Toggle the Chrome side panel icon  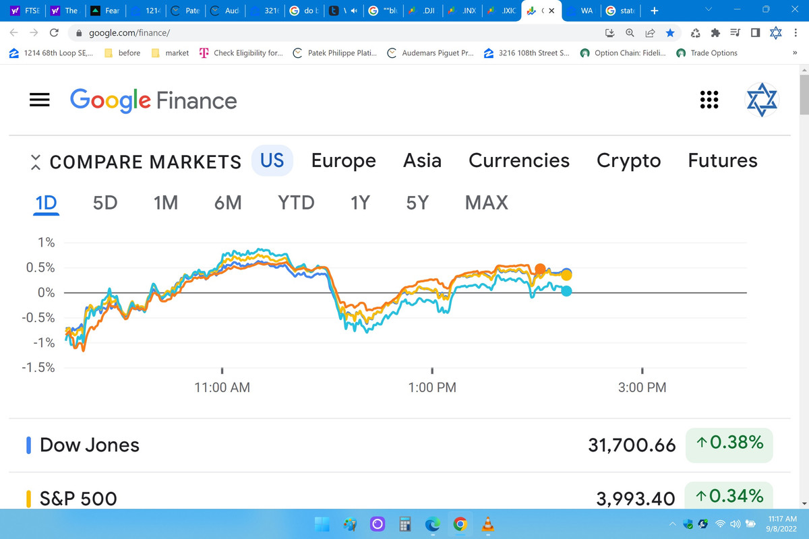755,32
